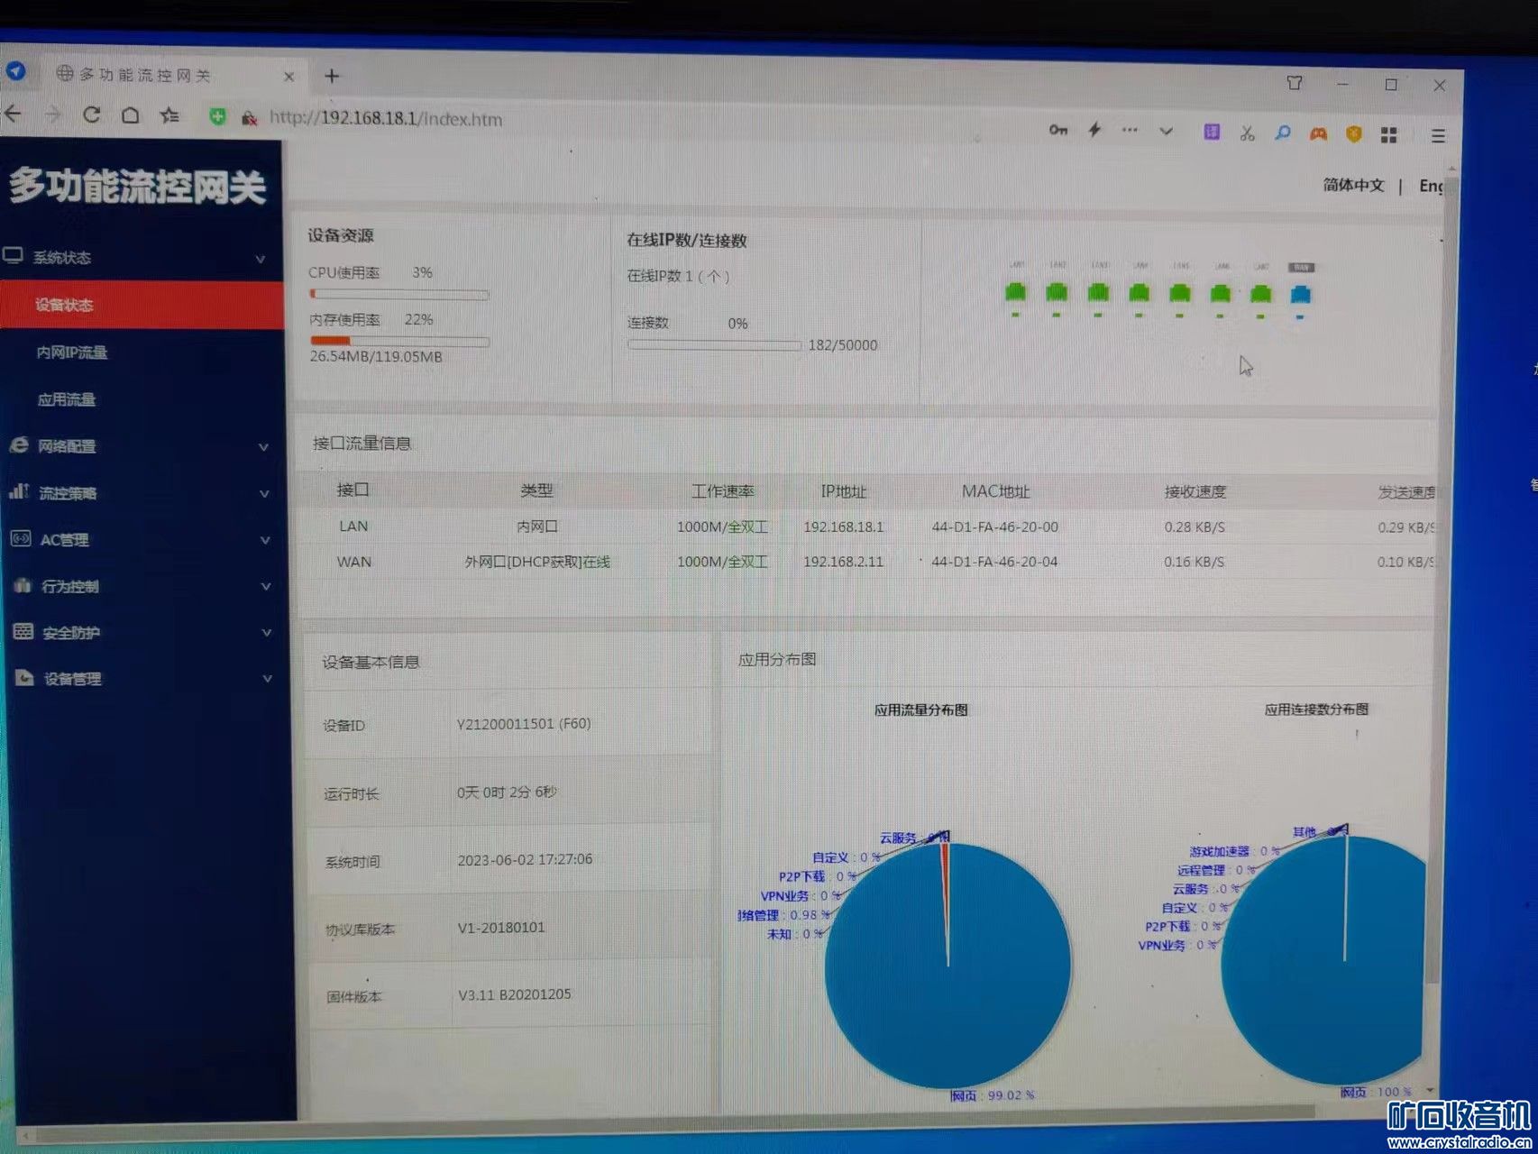Click the magnifier search extension icon
This screenshot has width=1538, height=1154.
click(1283, 133)
